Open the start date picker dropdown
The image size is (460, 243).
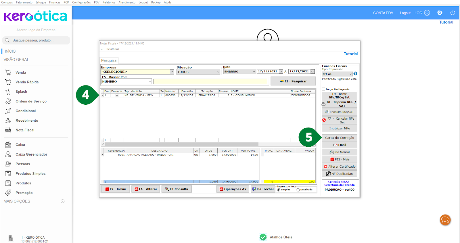pyautogui.click(x=281, y=72)
